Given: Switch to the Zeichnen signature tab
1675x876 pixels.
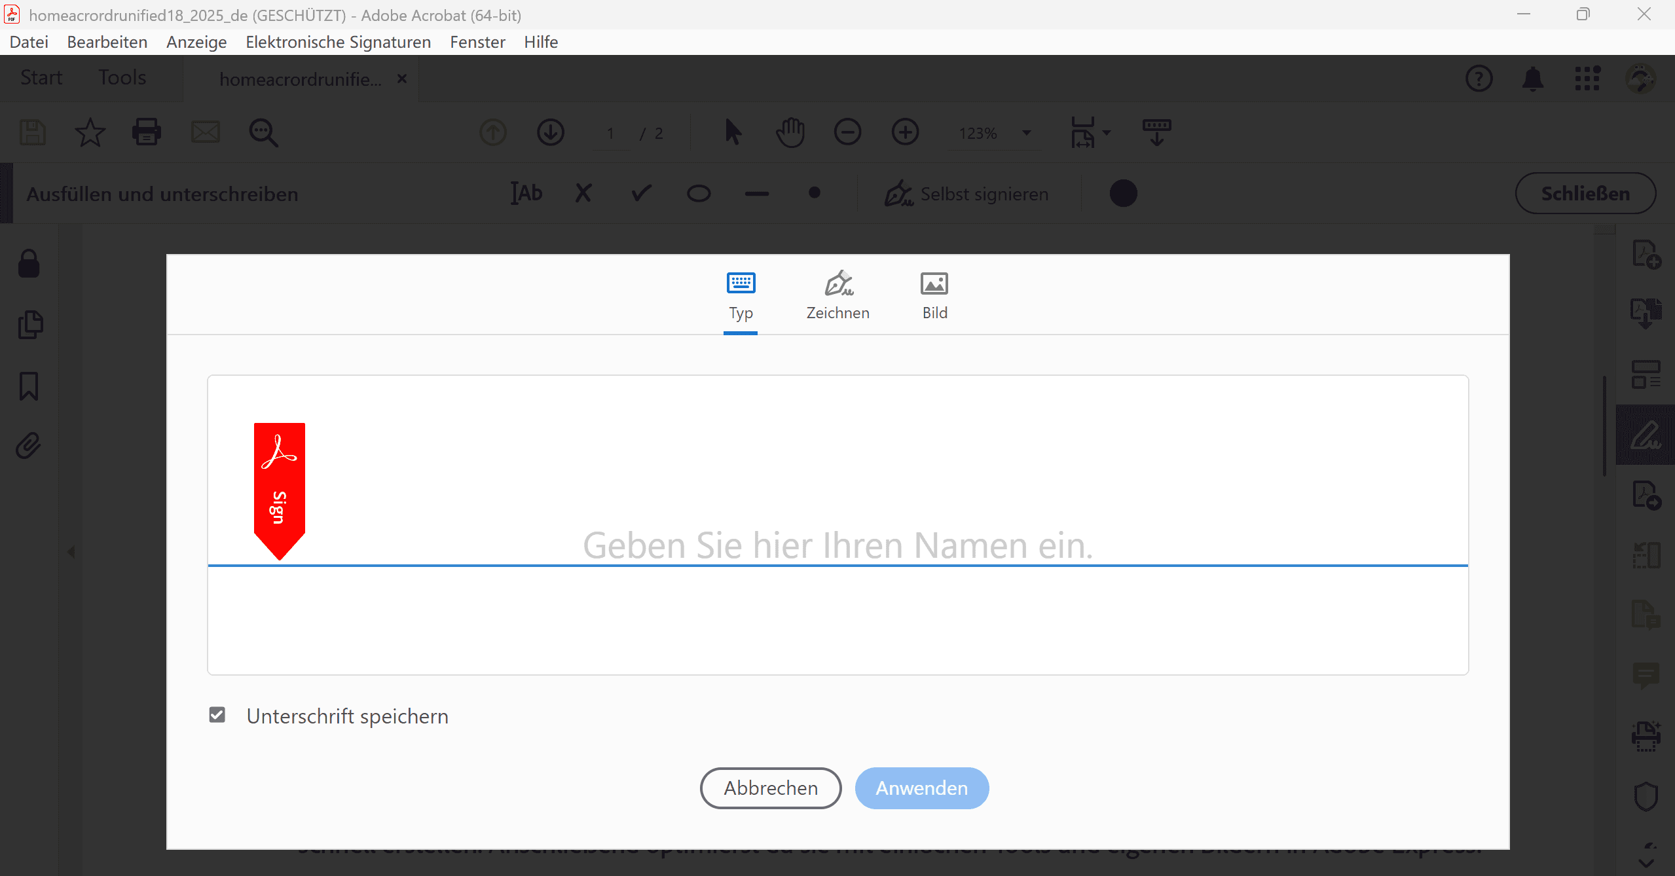Looking at the screenshot, I should (x=837, y=297).
